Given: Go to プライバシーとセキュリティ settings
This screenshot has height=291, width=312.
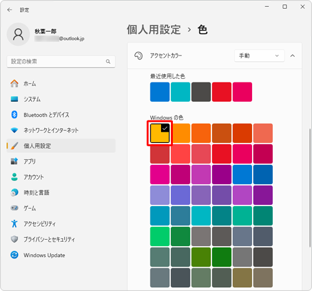Looking at the screenshot, I should tap(61, 239).
